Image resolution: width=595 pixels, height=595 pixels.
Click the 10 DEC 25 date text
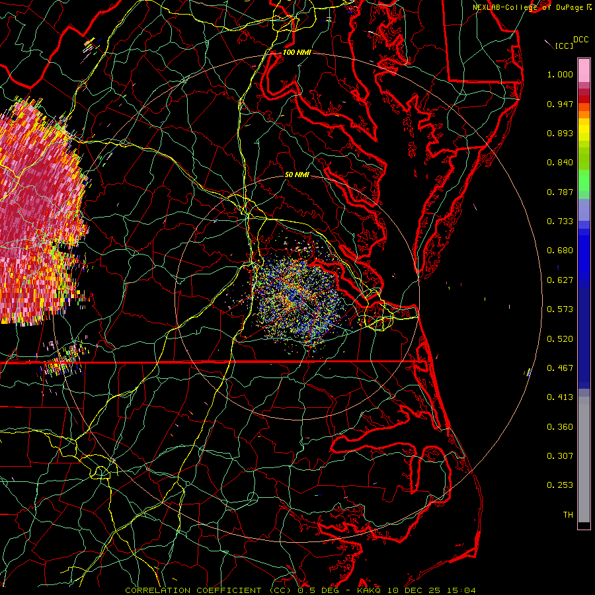point(414,590)
